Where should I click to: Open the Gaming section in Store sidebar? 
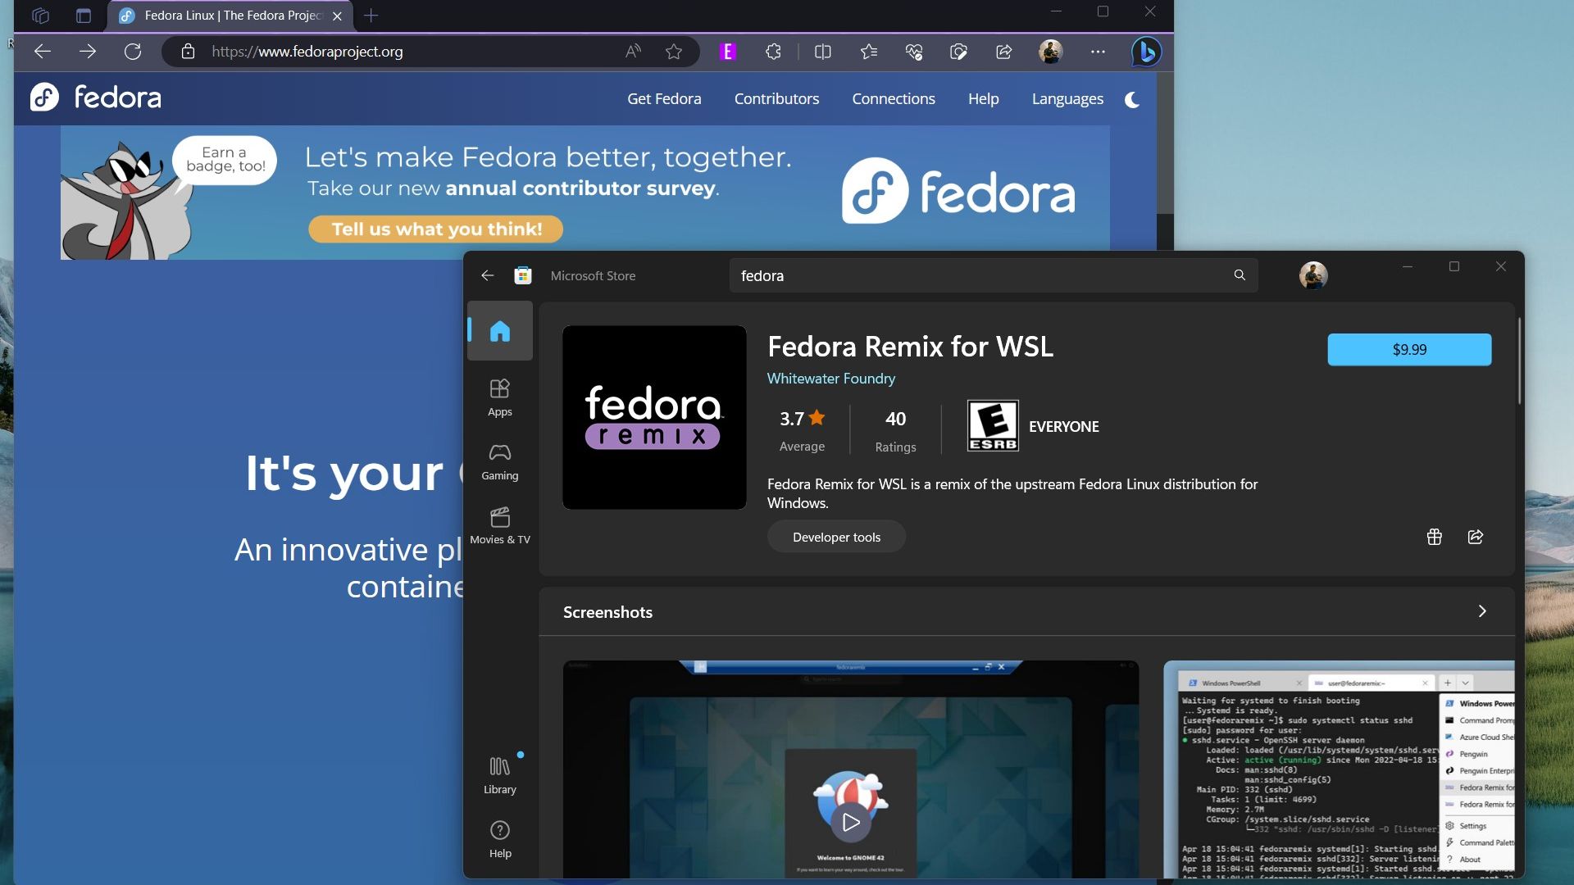tap(499, 461)
